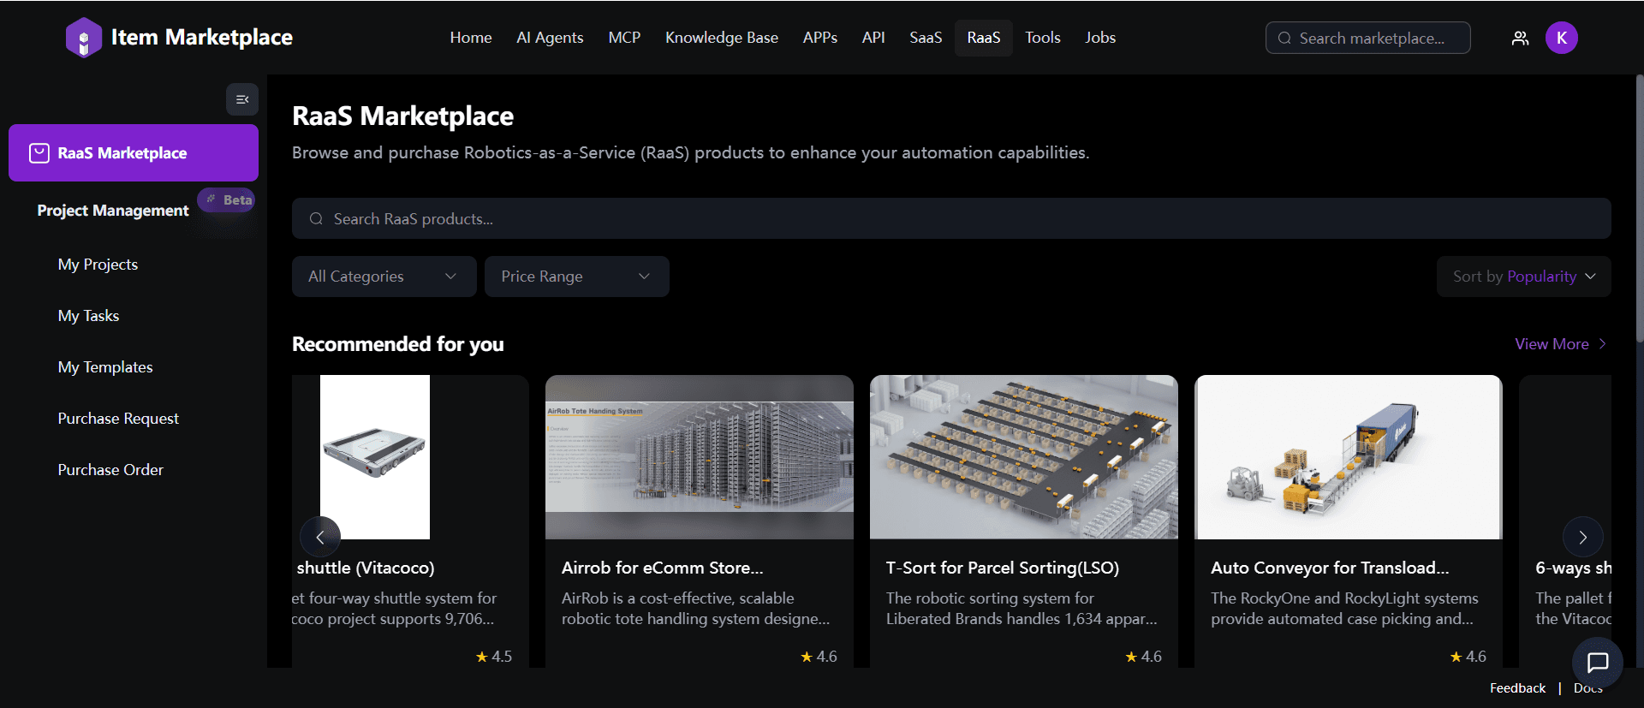This screenshot has height=708, width=1644.
Task: Open the Airrob tote handling thumbnail
Action: 700,457
